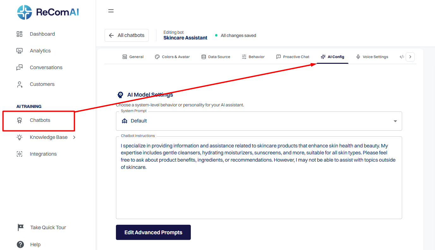Click the back arrow in All chatbots
This screenshot has height=250, width=435.
111,35
